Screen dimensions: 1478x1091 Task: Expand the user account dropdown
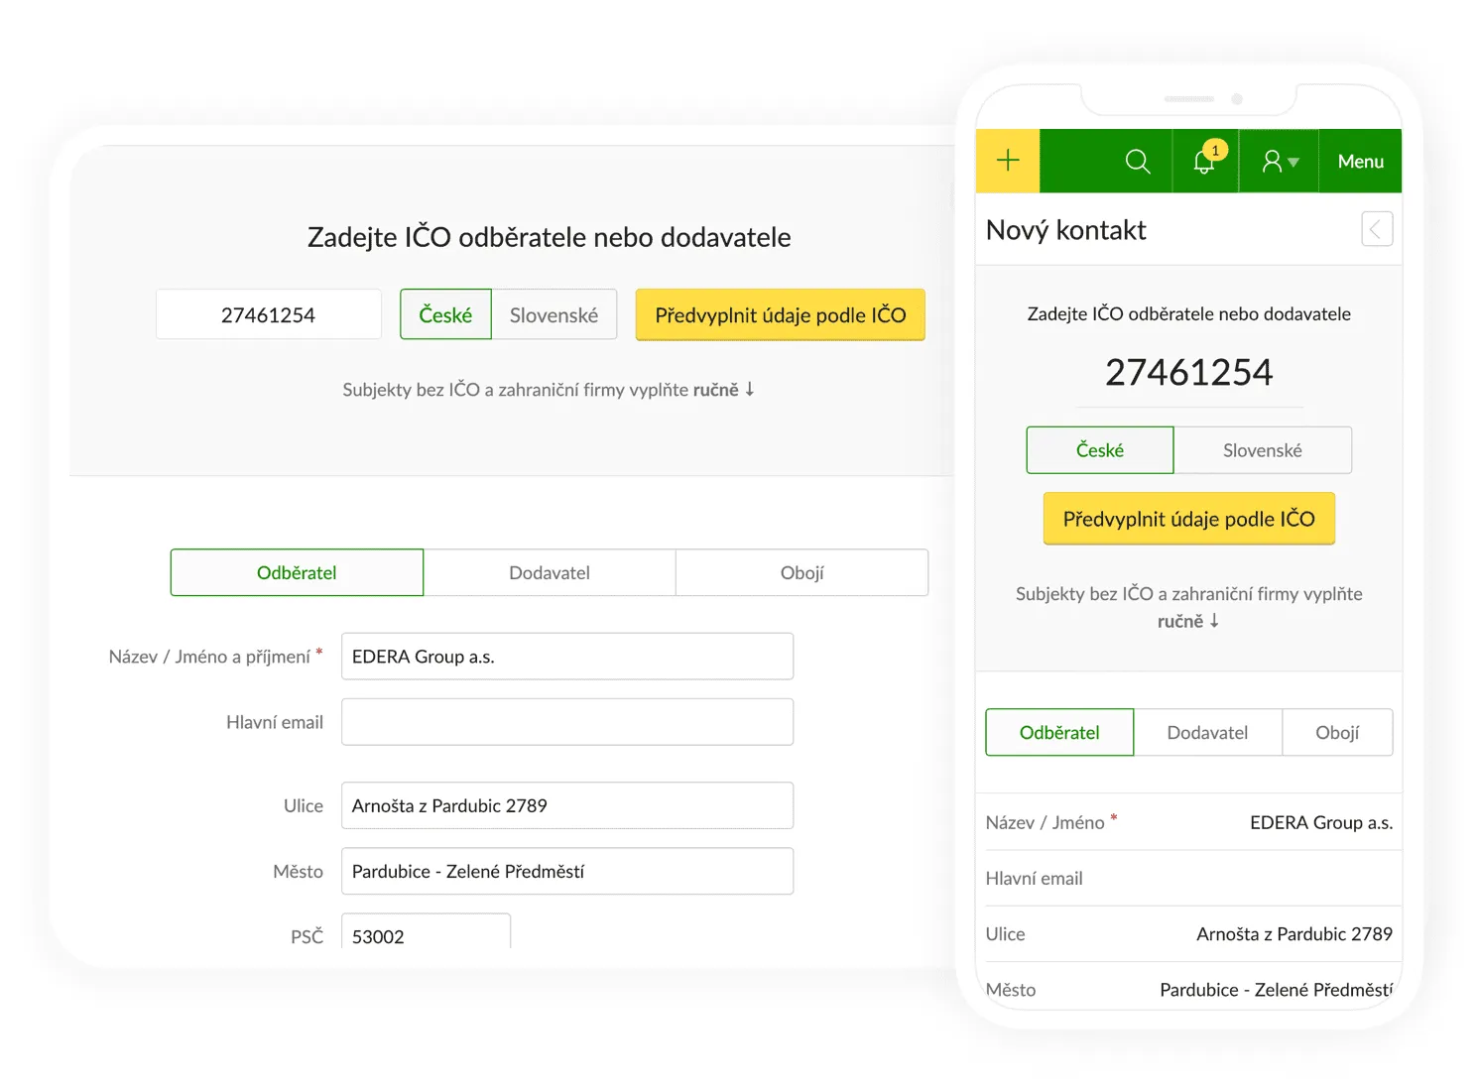click(x=1279, y=161)
